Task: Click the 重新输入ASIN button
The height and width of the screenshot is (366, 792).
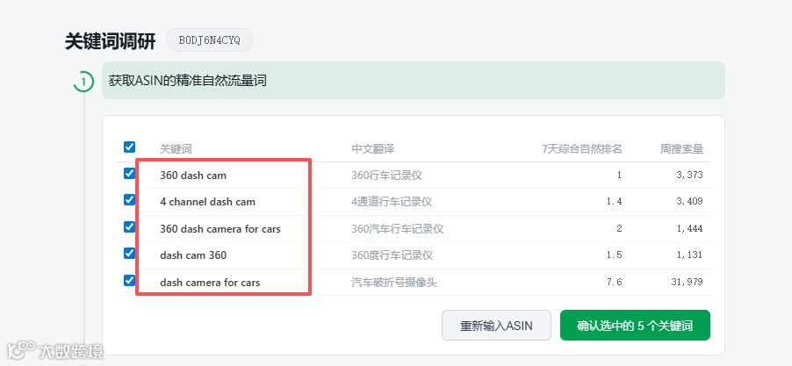Action: 496,326
